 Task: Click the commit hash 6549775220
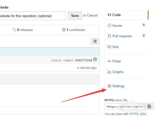(83, 60)
